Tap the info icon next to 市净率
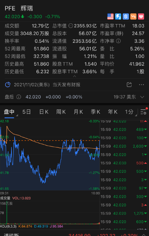149x236 pixels. point(119,41)
